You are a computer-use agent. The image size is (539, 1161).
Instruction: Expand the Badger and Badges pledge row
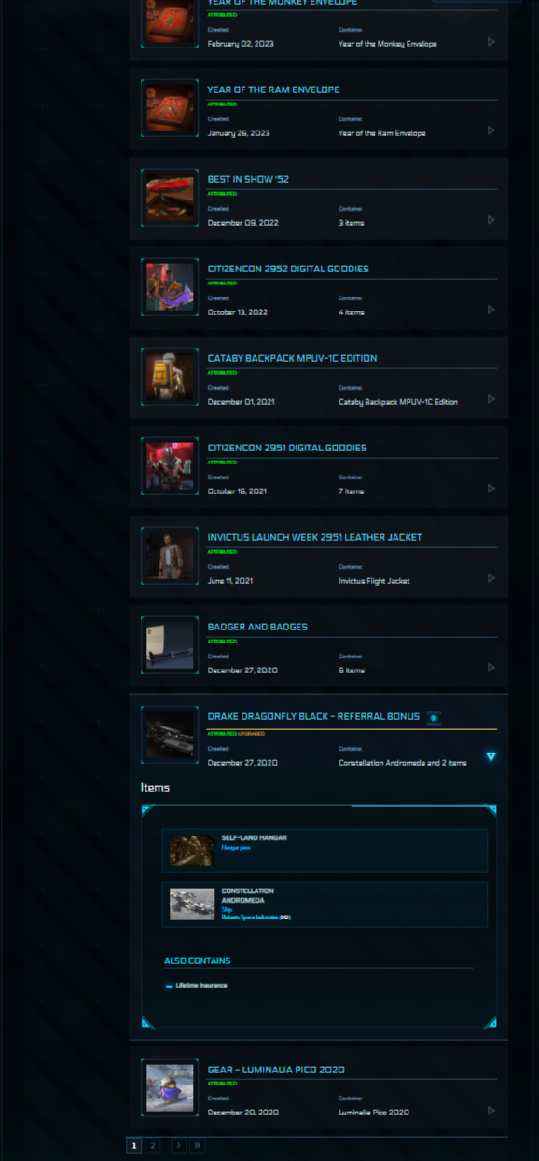[x=491, y=668]
